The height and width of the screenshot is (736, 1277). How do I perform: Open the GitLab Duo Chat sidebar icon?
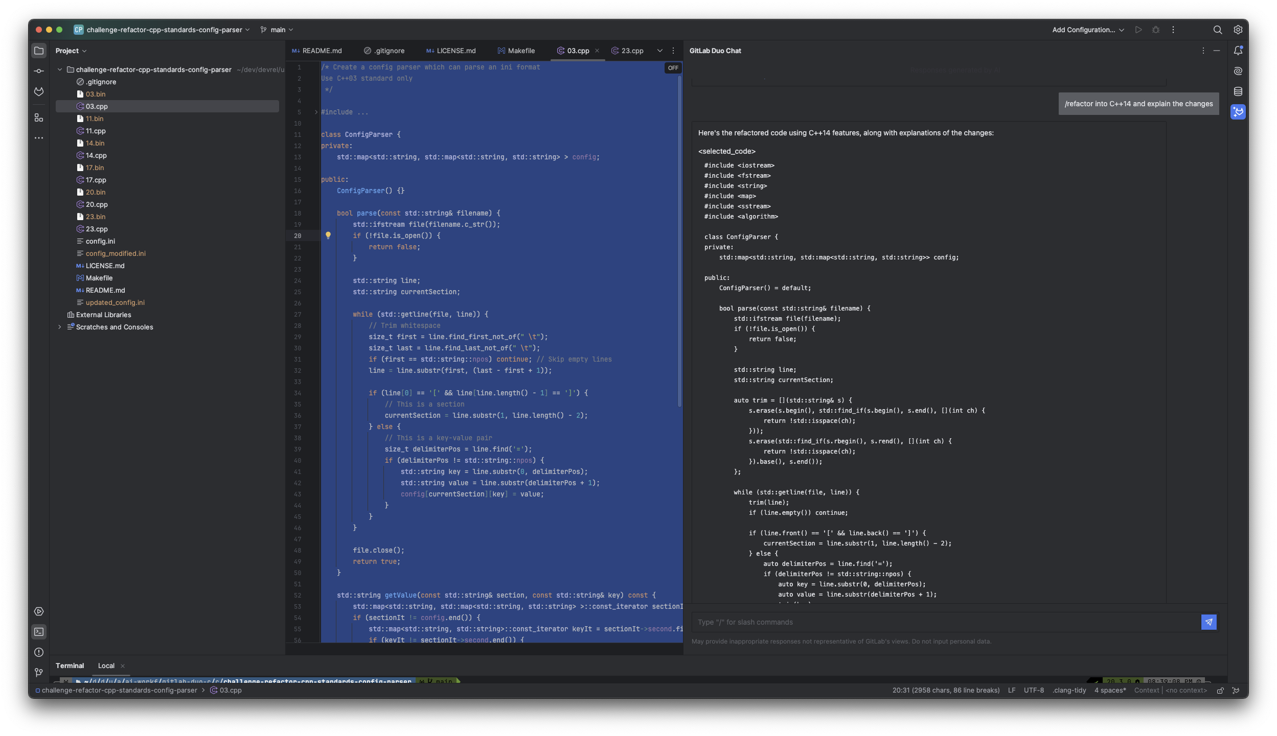(x=1238, y=112)
